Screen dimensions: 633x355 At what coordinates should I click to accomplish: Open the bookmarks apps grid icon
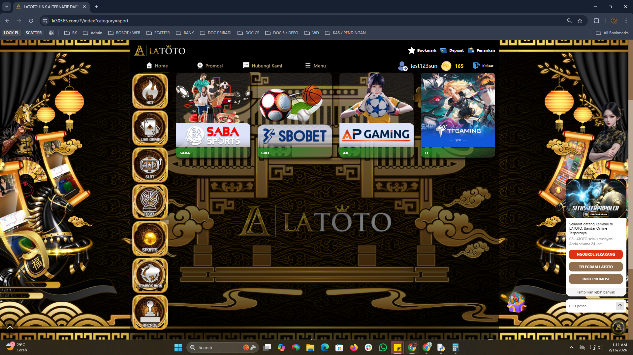click(x=51, y=33)
